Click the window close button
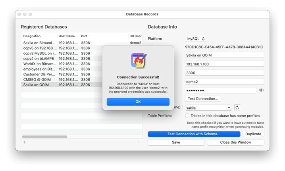 (x=19, y=14)
